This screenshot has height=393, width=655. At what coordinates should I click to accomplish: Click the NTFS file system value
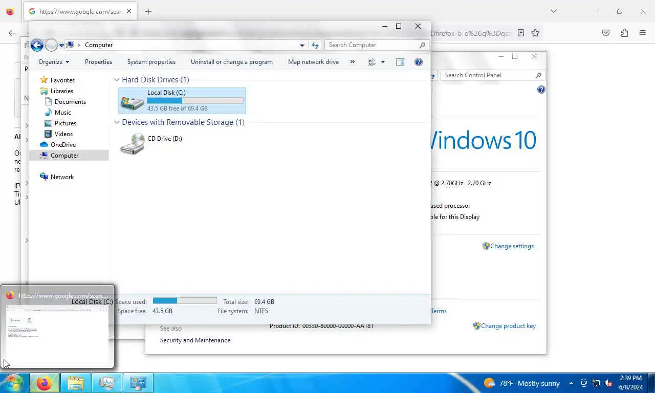[x=261, y=311]
